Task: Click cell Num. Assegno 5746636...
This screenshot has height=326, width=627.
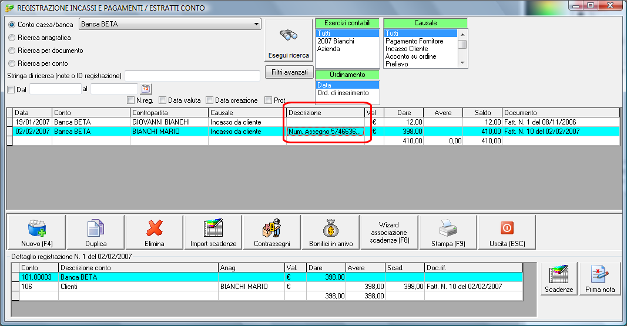Action: coord(325,132)
